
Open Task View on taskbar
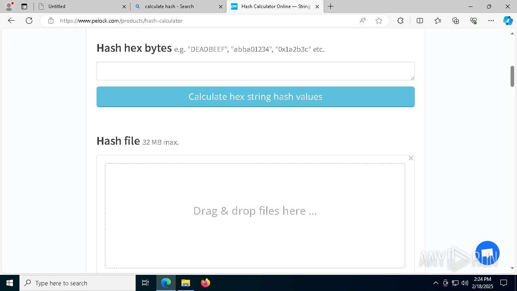(x=145, y=283)
